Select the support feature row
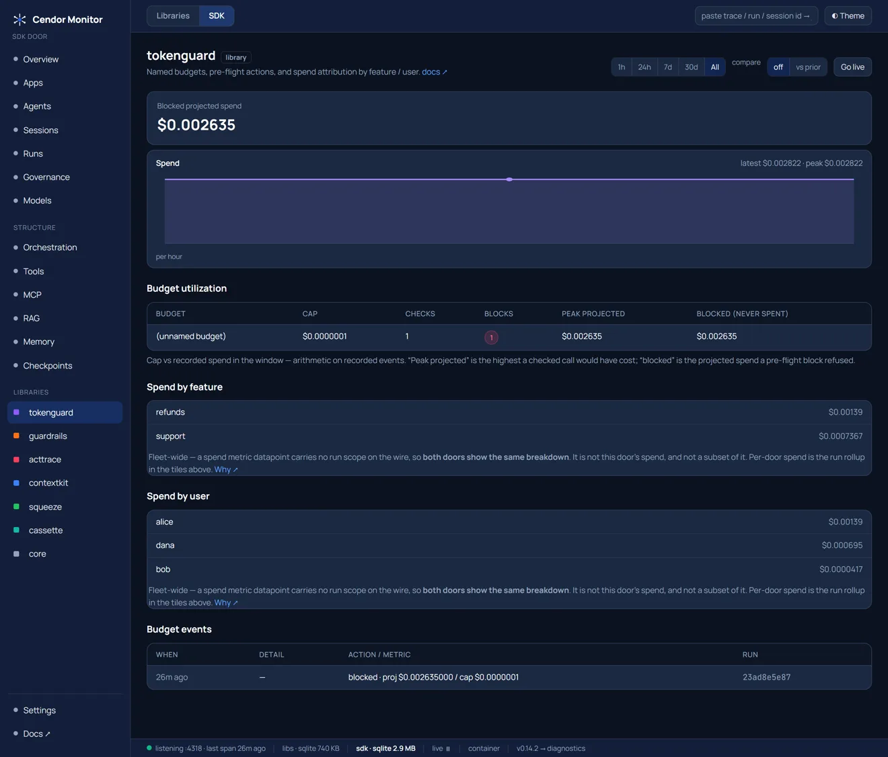888x757 pixels. click(509, 436)
